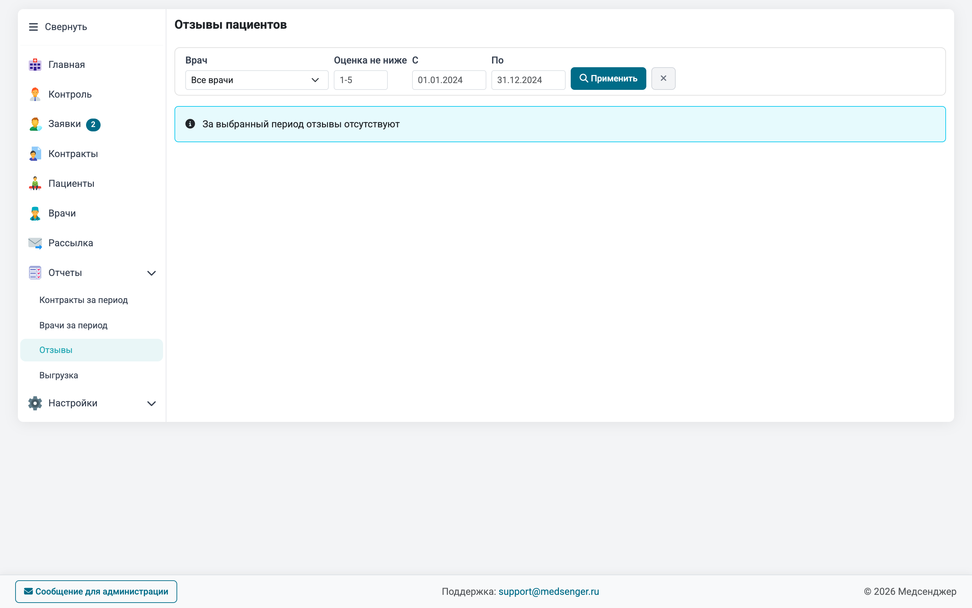This screenshot has width=972, height=608.
Task: Collapse the Отчеты section with its chevron
Action: coord(152,273)
